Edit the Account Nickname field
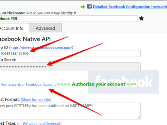This screenshot has width=167, height=125. click(x=69, y=19)
